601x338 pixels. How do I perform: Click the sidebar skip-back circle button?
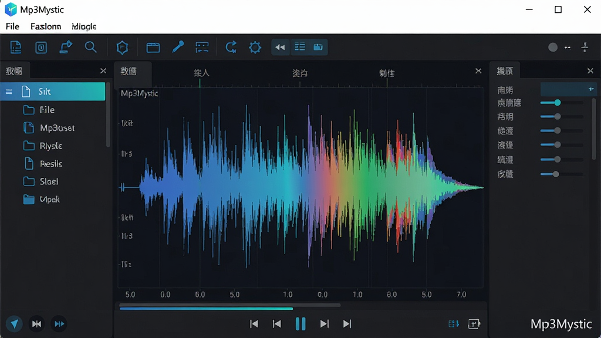tap(36, 324)
